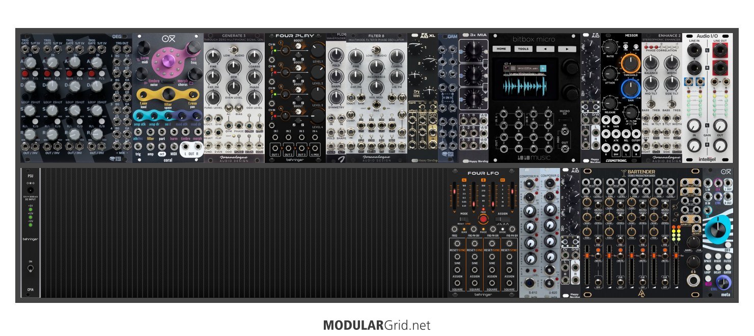
Task: Click the GATER button on the meta module
Action: pos(727,268)
